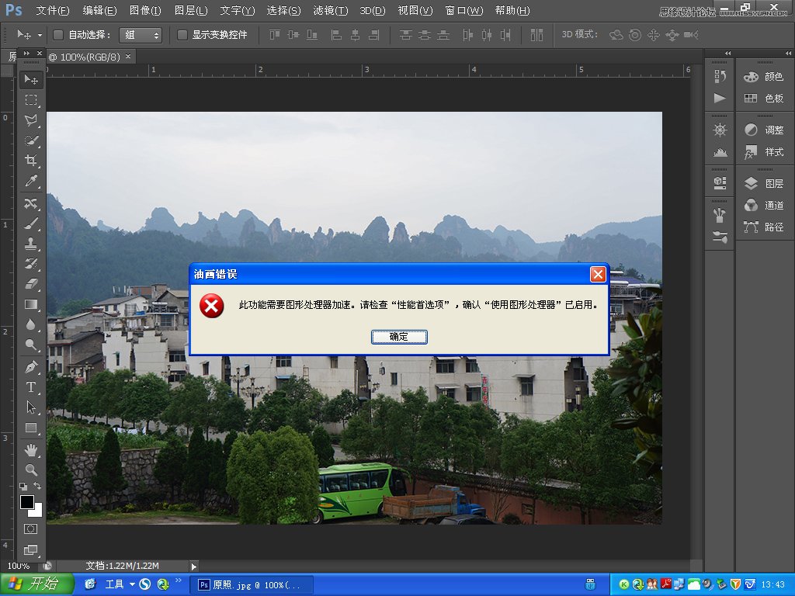Open the 组 auto-select dropdown
The image size is (795, 596).
tap(141, 35)
